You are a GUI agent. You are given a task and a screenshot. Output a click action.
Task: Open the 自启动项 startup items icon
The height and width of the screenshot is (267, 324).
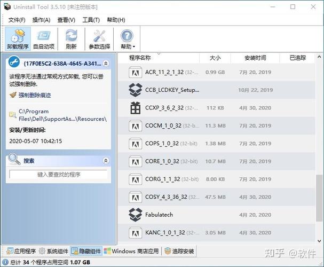point(44,36)
